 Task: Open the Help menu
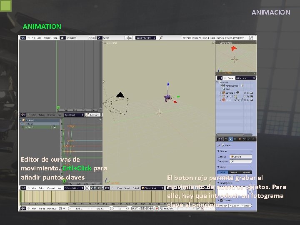tap(55, 38)
